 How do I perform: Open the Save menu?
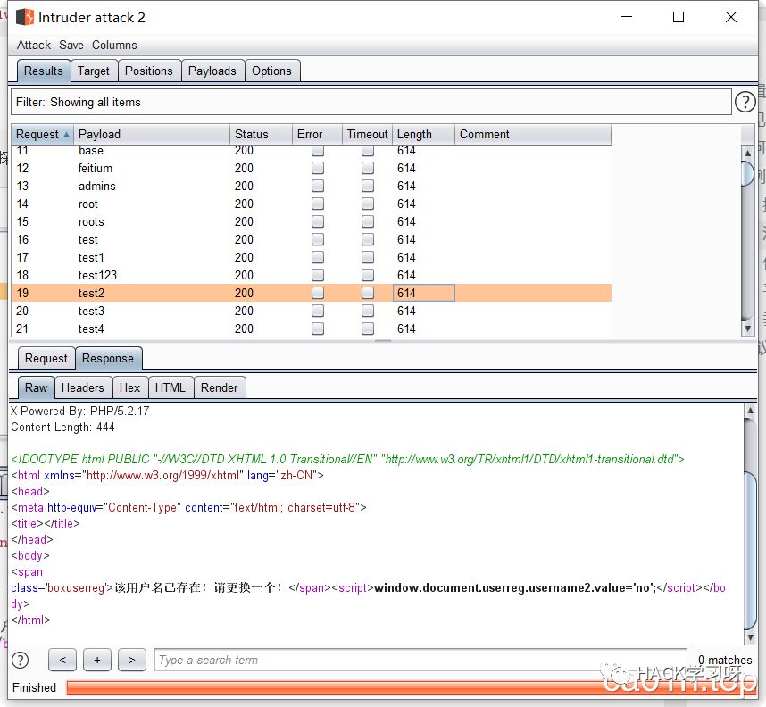tap(71, 45)
